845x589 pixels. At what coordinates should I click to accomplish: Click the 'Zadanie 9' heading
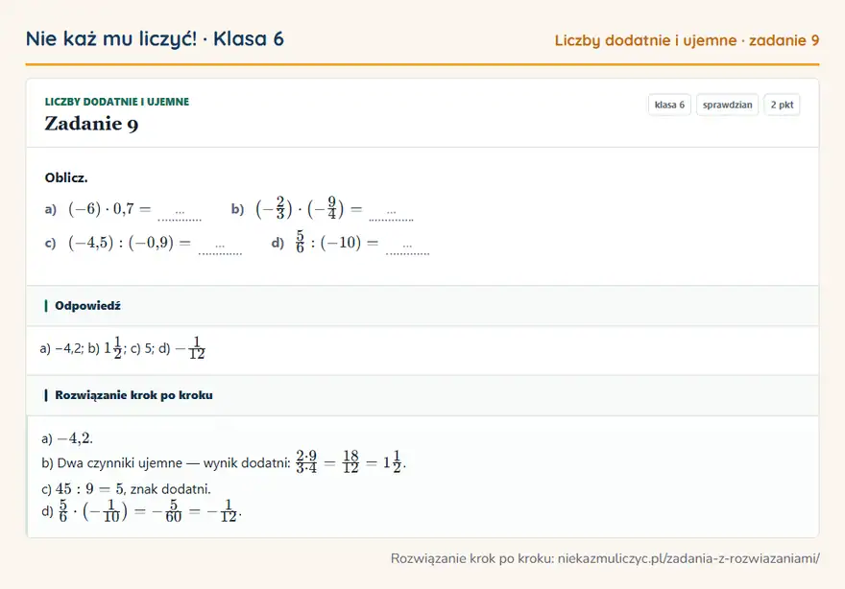click(x=91, y=124)
